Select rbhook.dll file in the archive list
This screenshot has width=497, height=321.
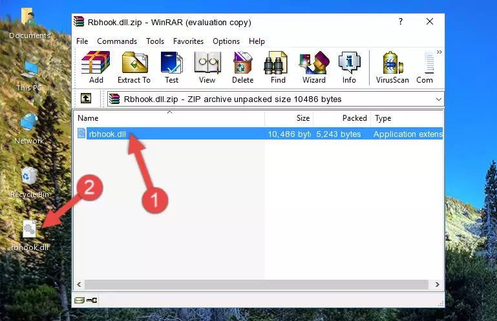click(x=259, y=134)
